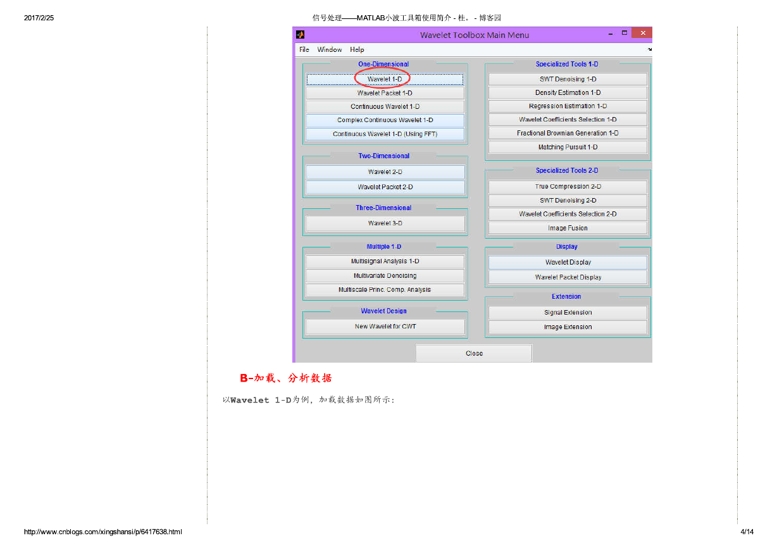This screenshot has width=777, height=550.
Task: Click the MATLAB icon in title bar
Action: pos(301,34)
